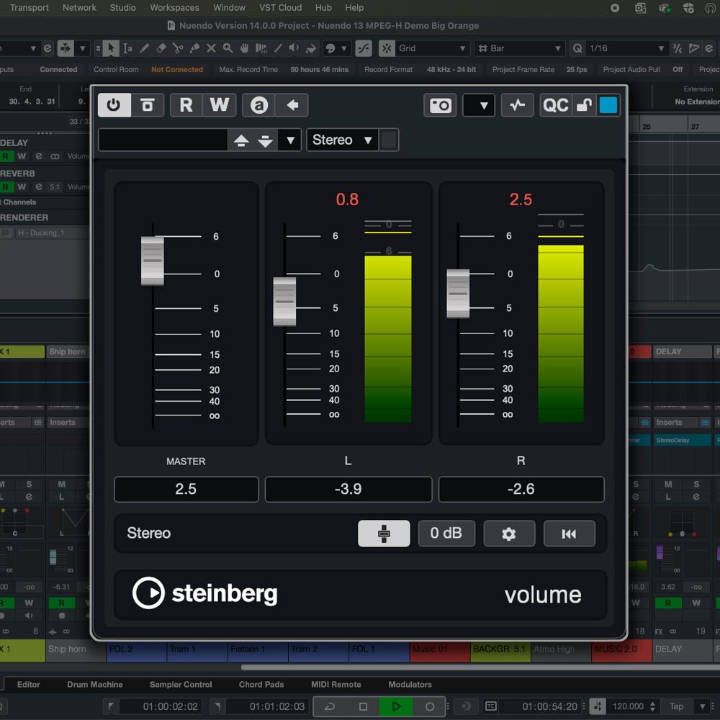Screen dimensions: 720x720
Task: Click the reset rewind icon in plugin
Action: 569,534
